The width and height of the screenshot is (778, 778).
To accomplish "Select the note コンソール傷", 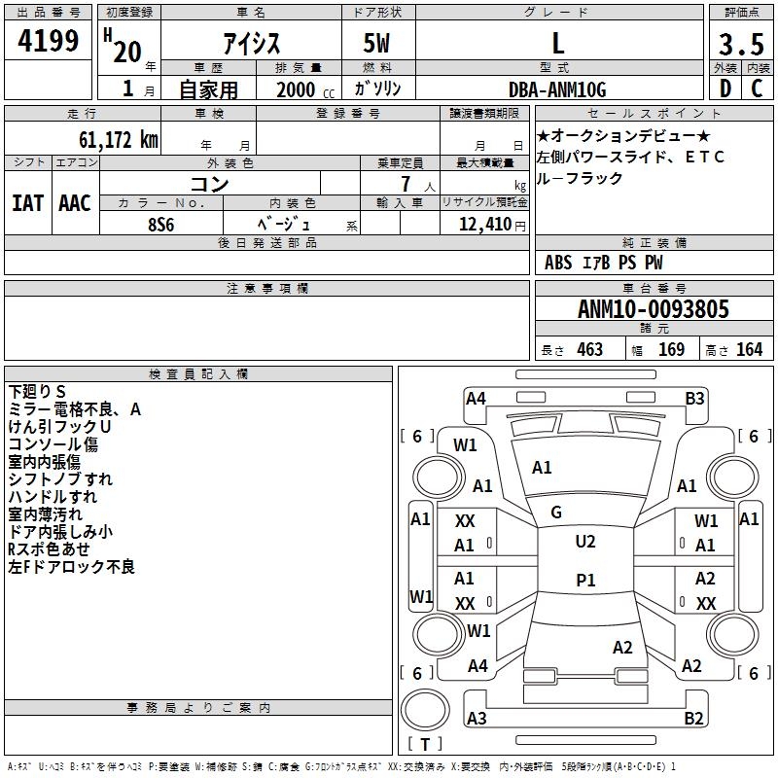I will pyautogui.click(x=53, y=444).
